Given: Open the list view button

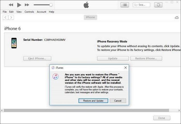Looking at the screenshot, I should (x=125, y=5).
